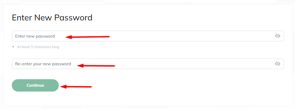This screenshot has height=109, width=295.
Task: Click the red arrow in the new password field
Action: (87, 37)
